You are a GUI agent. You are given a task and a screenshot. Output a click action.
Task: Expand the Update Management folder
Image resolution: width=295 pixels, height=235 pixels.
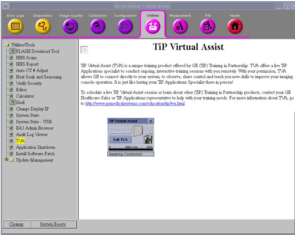point(6,160)
